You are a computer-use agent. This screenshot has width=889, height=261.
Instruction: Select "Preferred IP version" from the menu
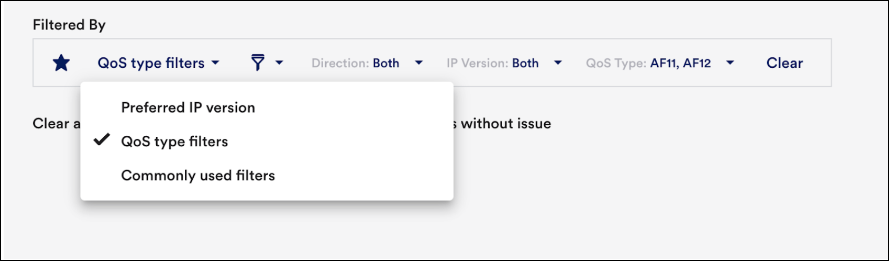188,107
